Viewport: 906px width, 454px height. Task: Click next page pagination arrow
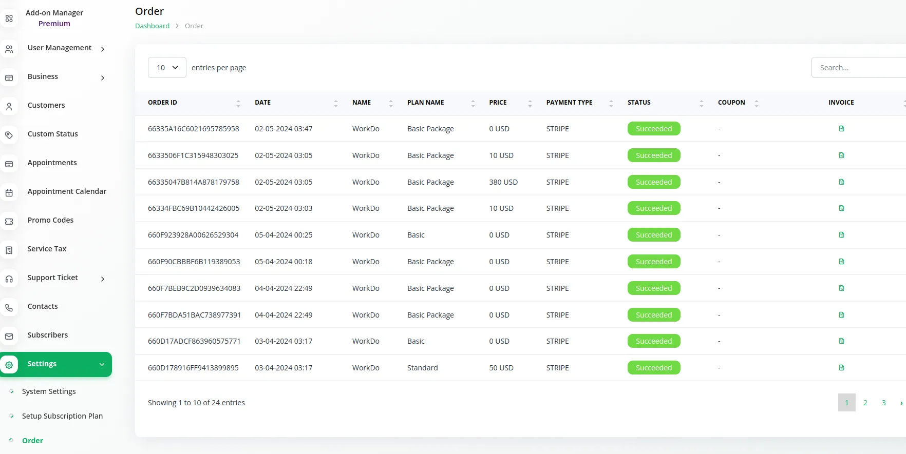(901, 403)
